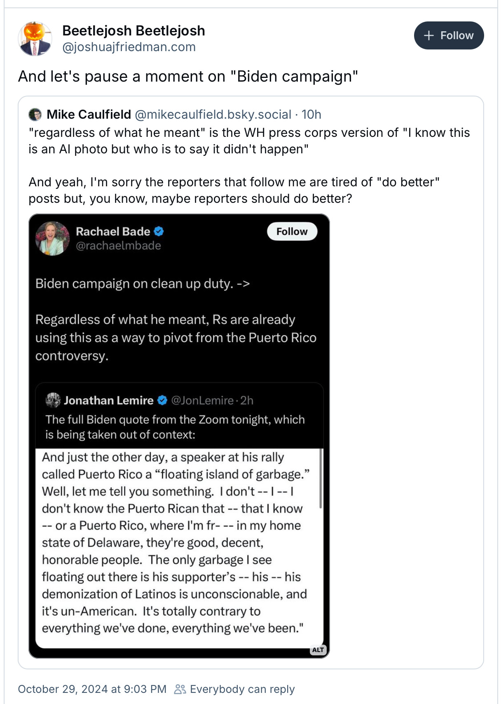Viewport: 501px width, 704px height.
Task: Open the @joshuajfriedman.com handle link
Action: pos(129,47)
